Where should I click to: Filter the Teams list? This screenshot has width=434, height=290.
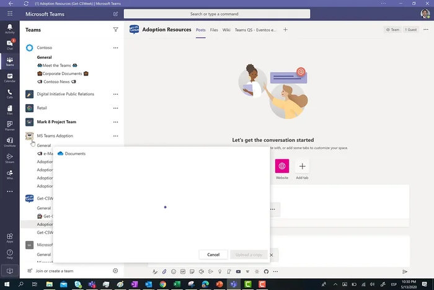[x=116, y=30]
